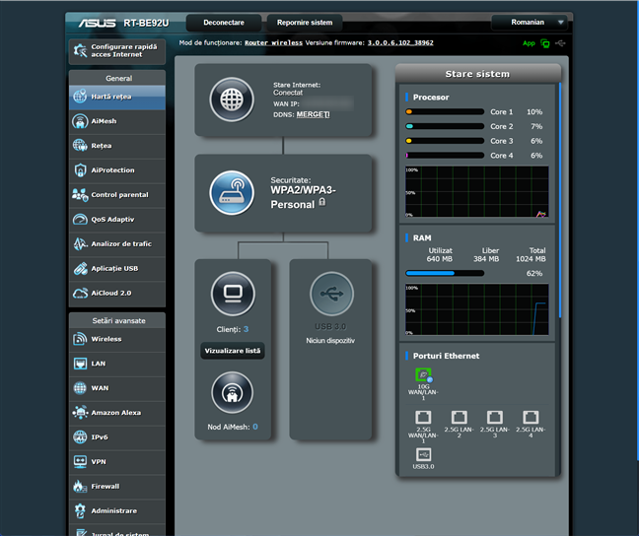This screenshot has height=536, width=639.
Task: Click the Internet globe status icon
Action: [232, 100]
